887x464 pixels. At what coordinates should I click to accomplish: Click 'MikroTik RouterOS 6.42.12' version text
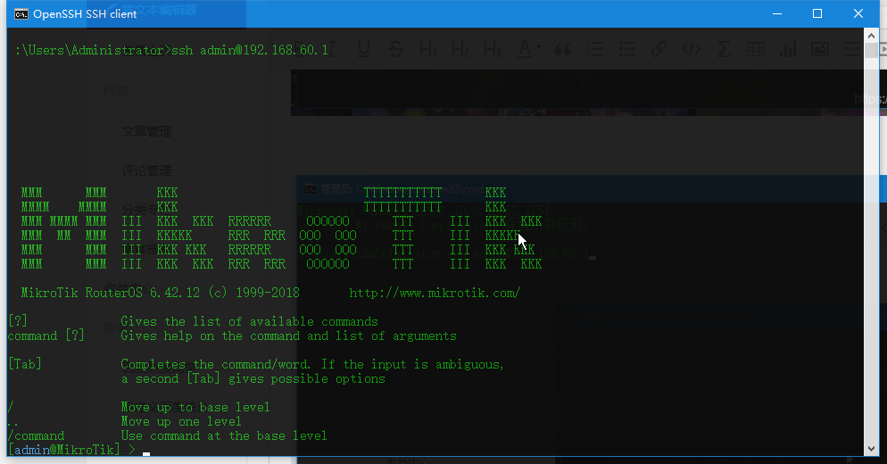111,293
